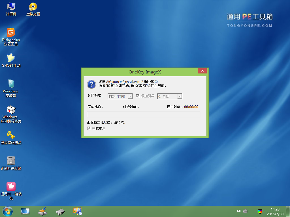Toggle the 完成重启 checkbox

click(x=89, y=129)
